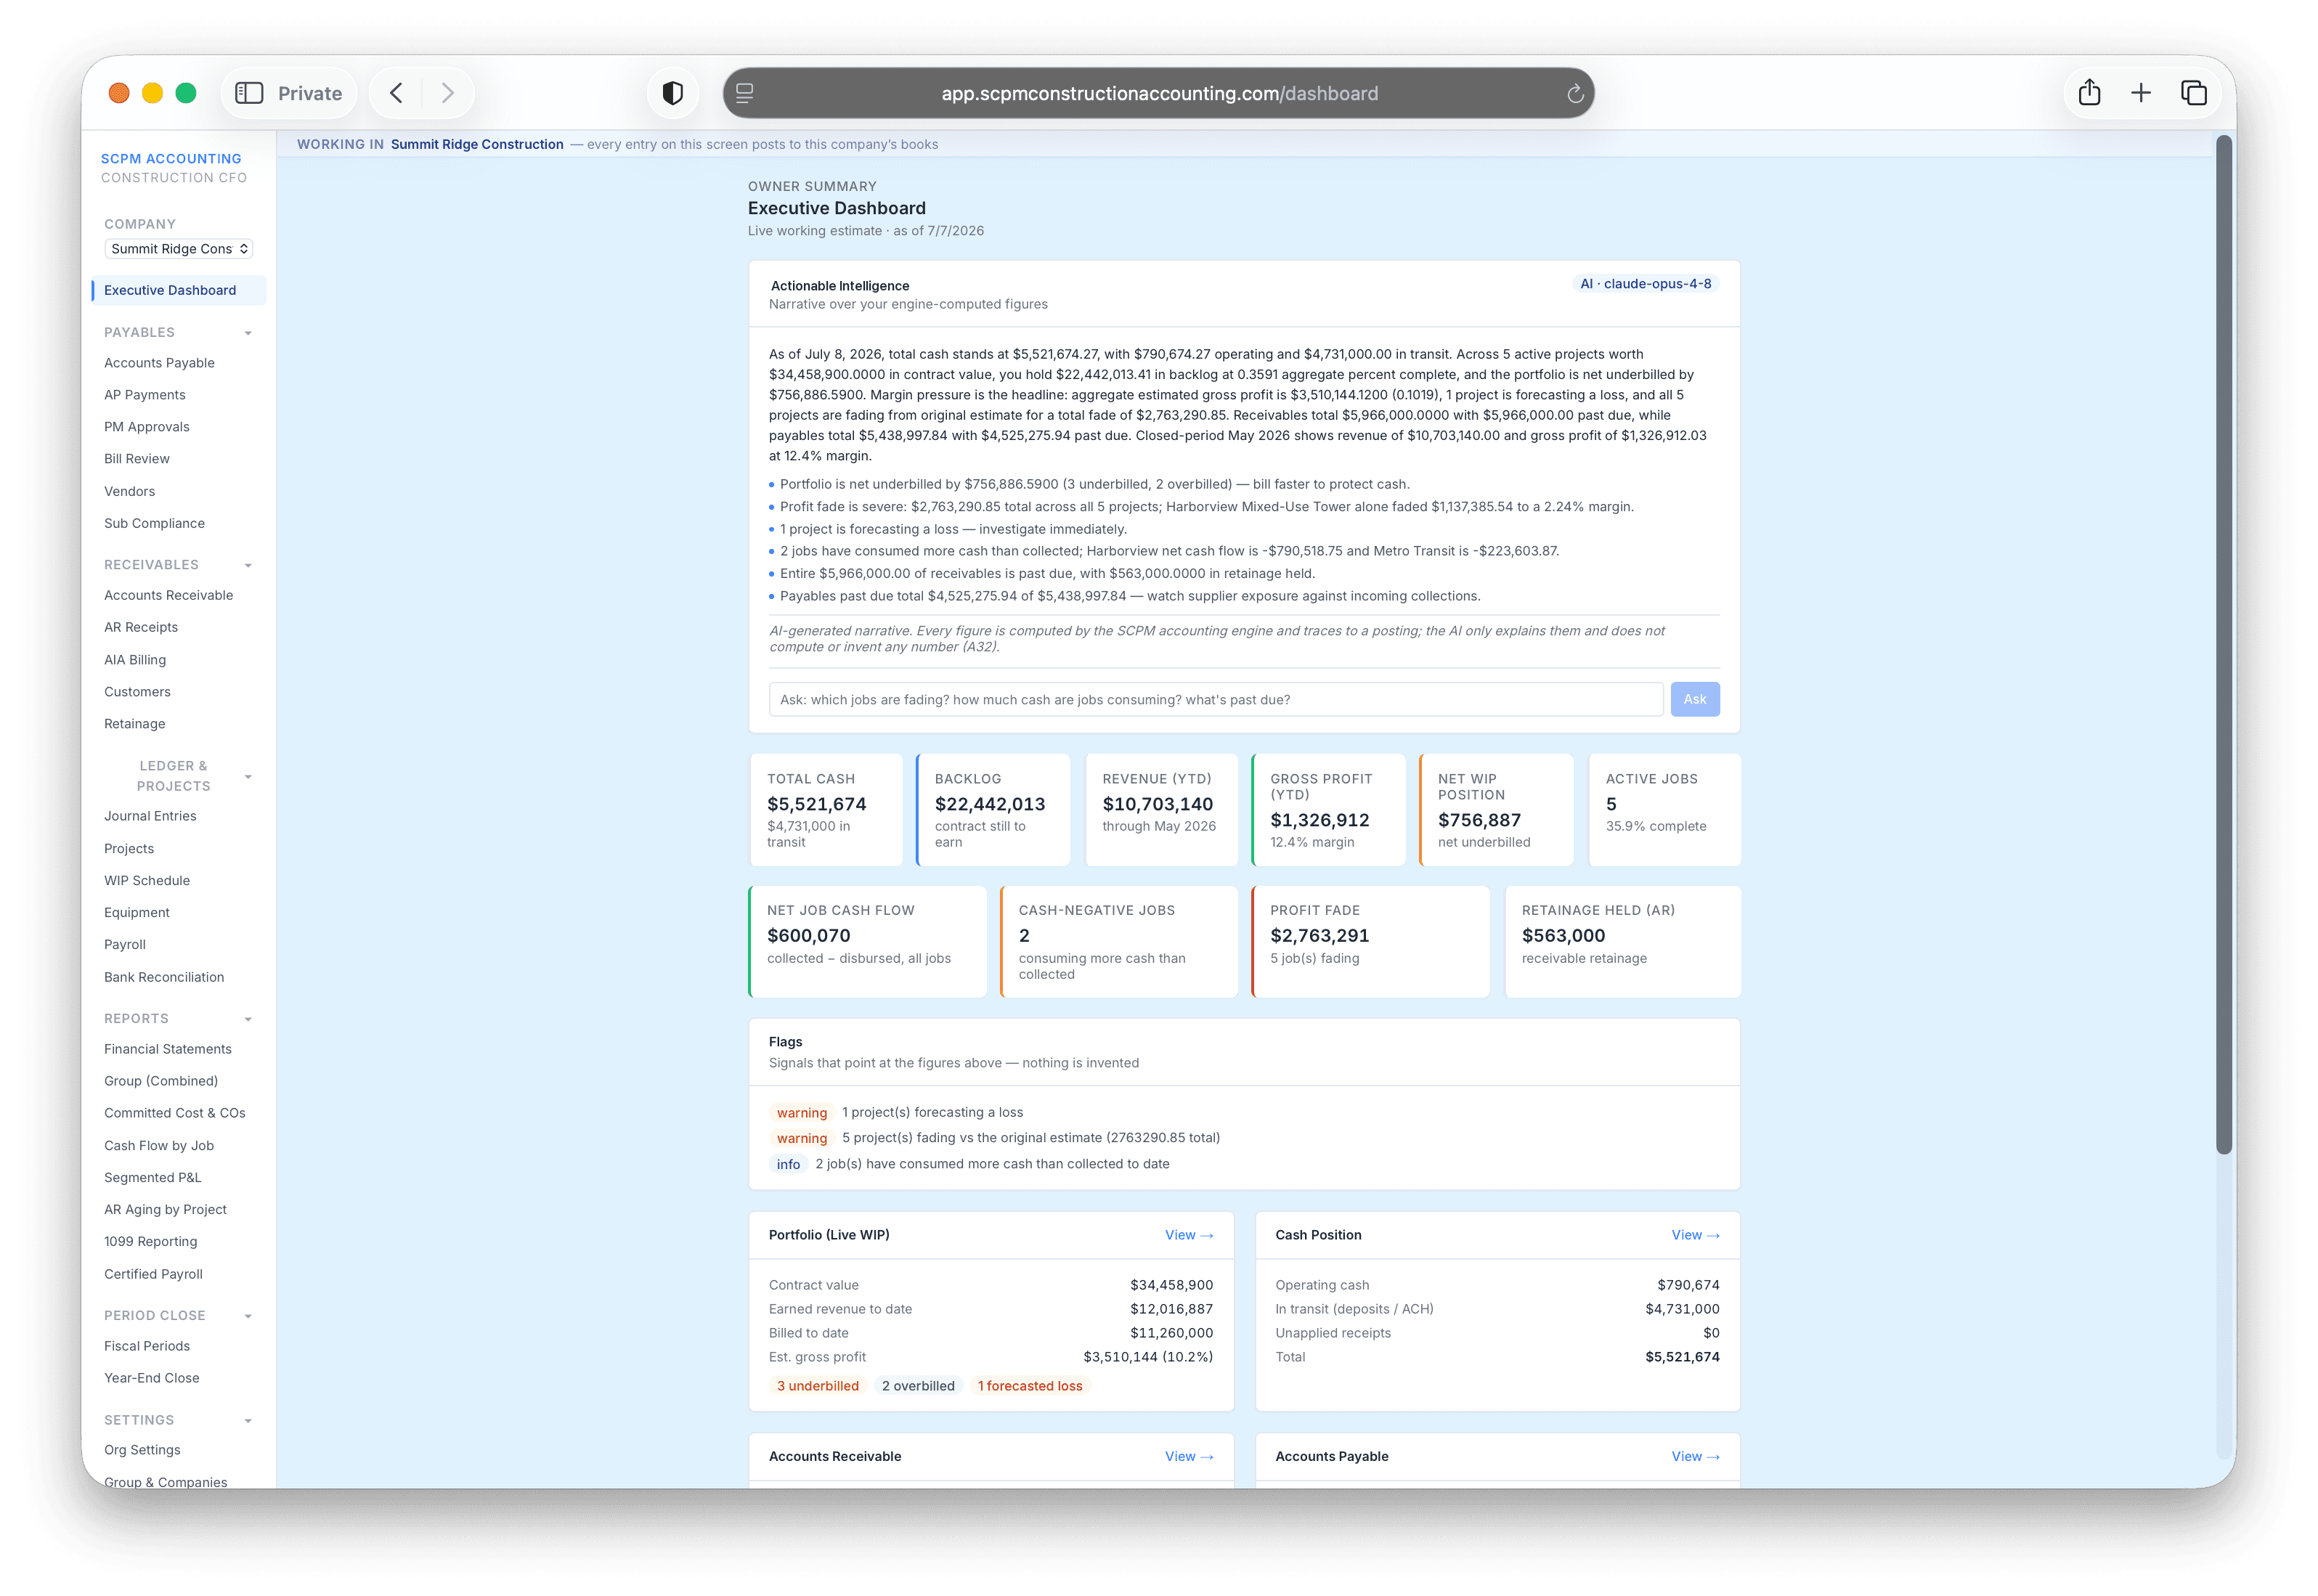2318x1596 pixels.
Task: Click the Ask question input field
Action: [x=1215, y=699]
